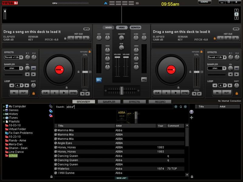Expand the Genres tree node
Screen dimensions: 243x182
tap(4, 110)
